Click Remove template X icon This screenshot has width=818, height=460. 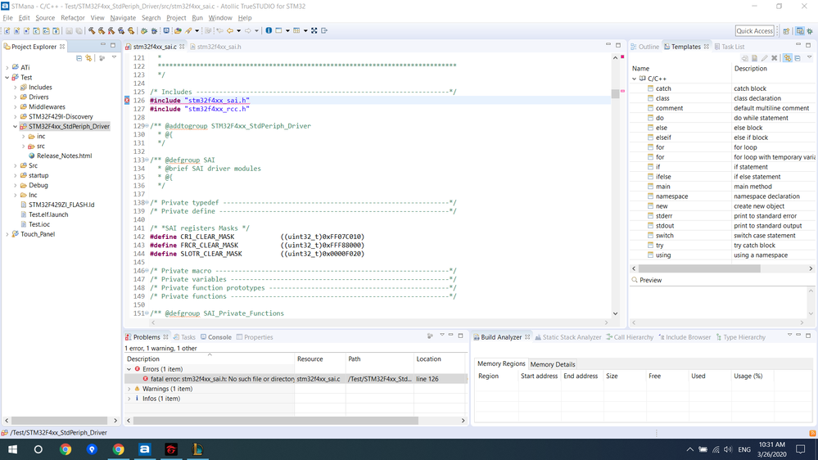(775, 58)
